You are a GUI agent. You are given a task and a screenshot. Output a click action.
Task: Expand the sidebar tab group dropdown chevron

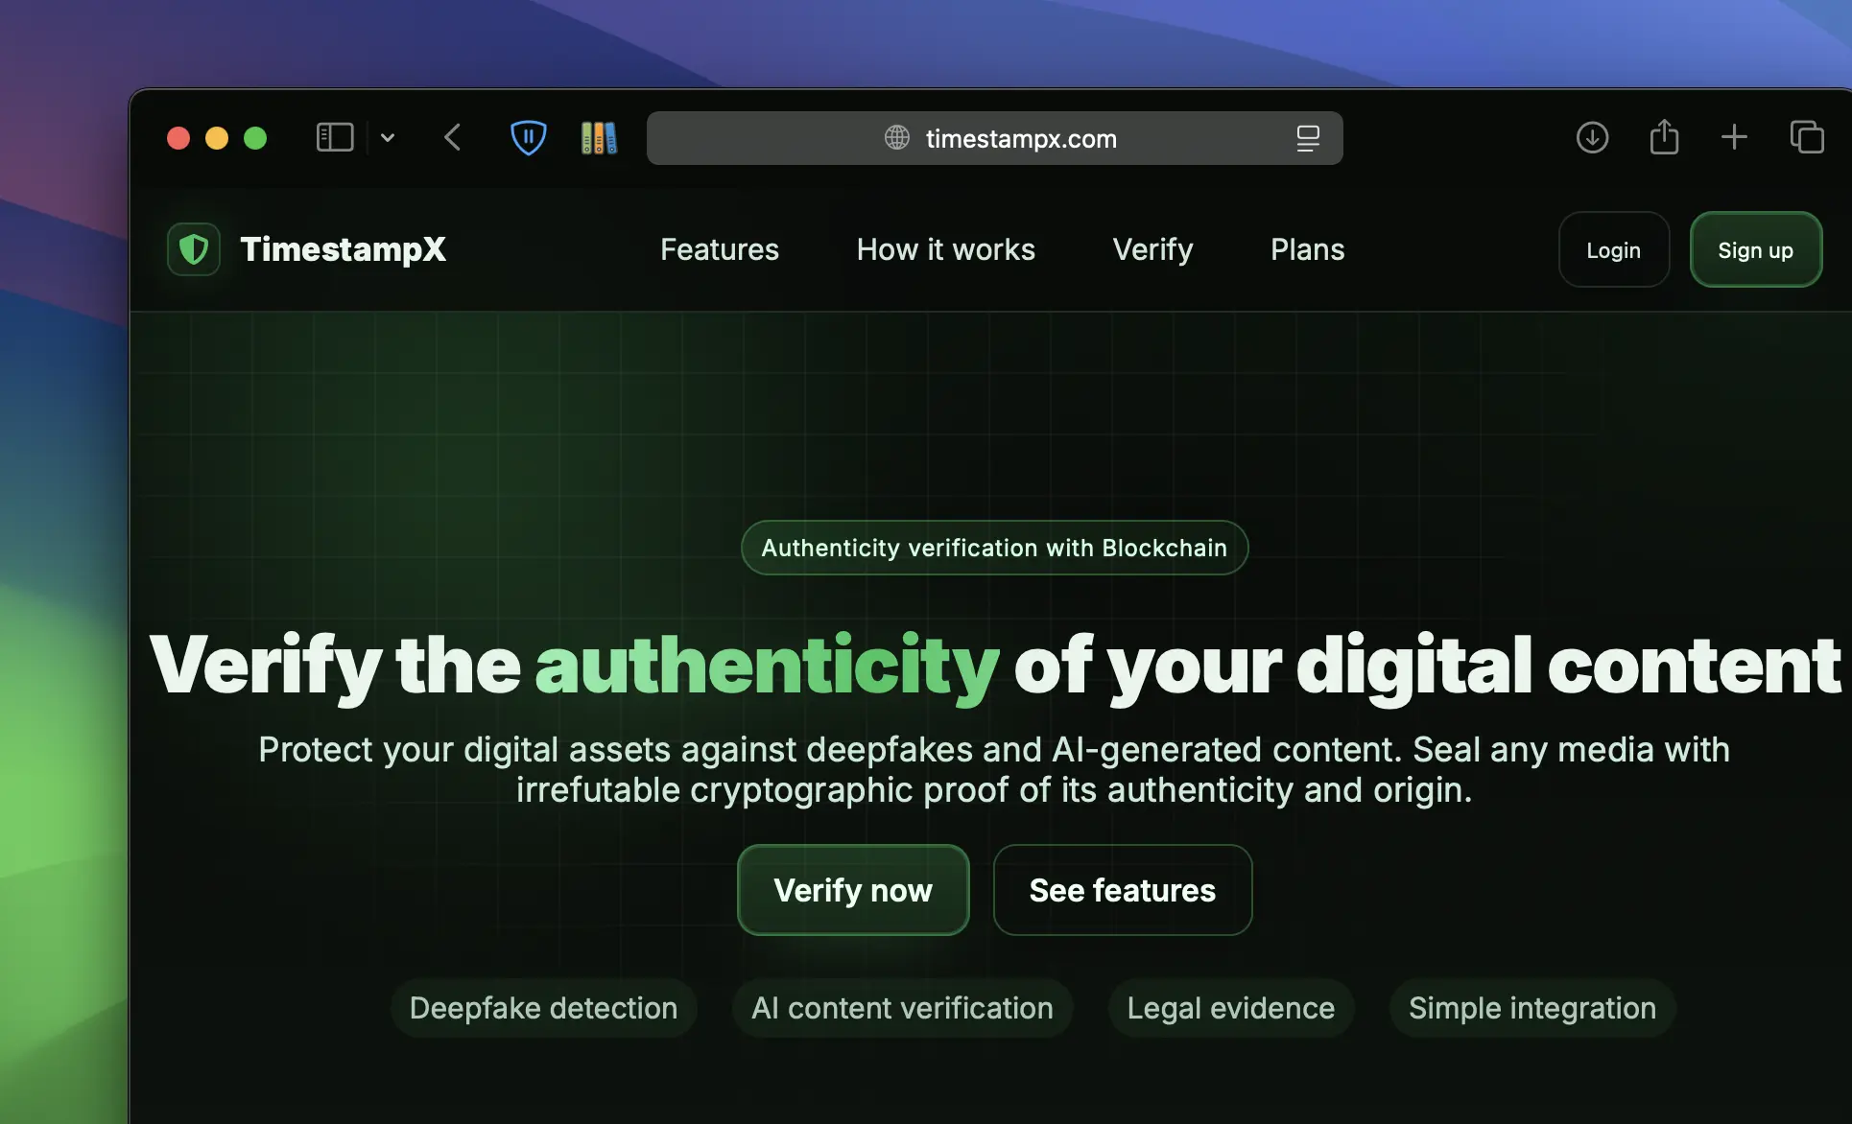(388, 138)
